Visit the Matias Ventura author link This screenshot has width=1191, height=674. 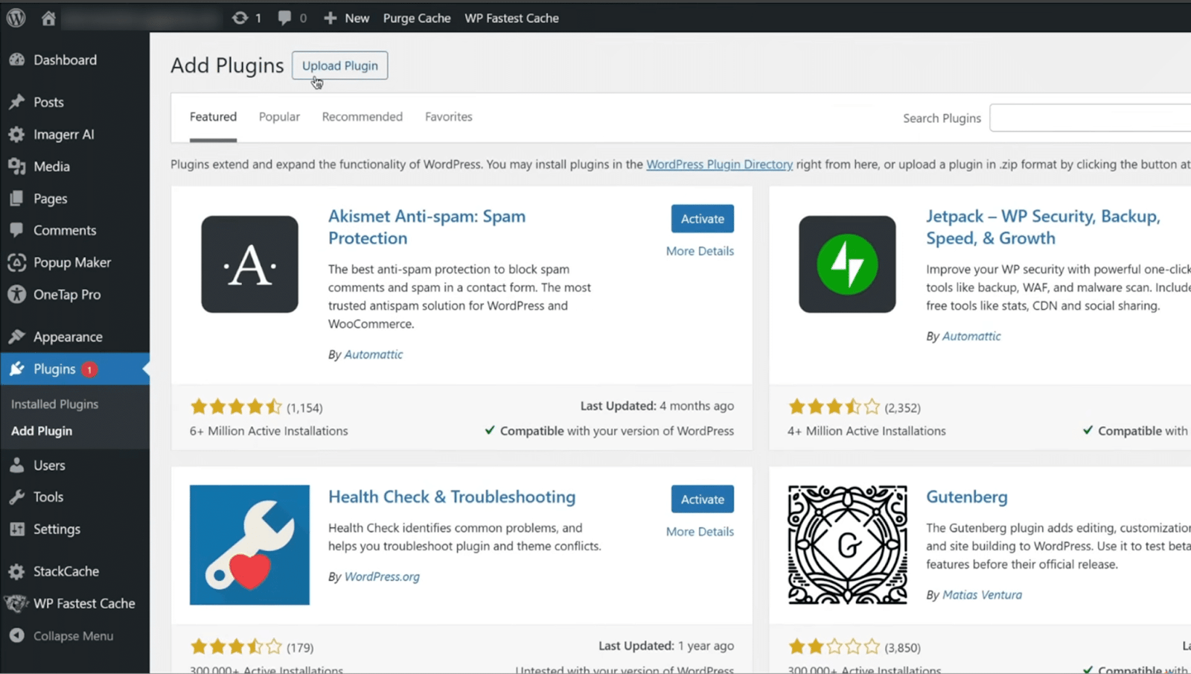click(x=982, y=595)
